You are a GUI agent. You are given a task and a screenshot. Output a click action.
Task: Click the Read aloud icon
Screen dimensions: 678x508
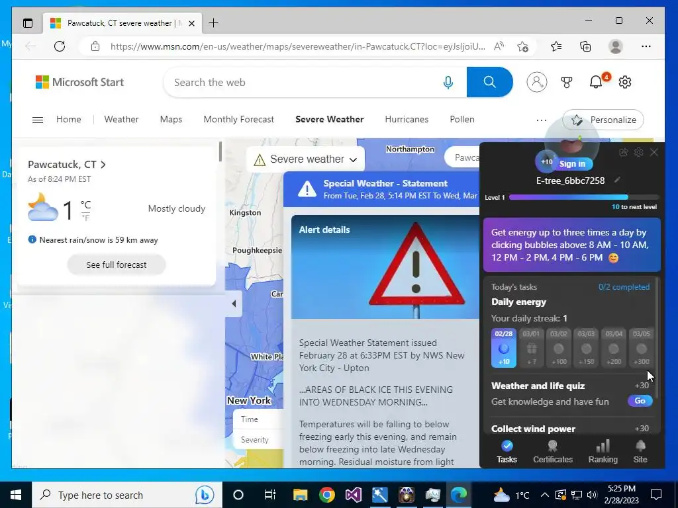[x=499, y=46]
